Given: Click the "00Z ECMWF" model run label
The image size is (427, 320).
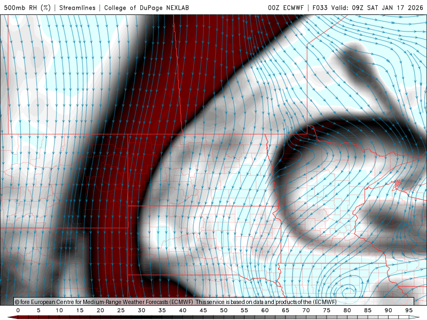Looking at the screenshot, I should [x=286, y=7].
